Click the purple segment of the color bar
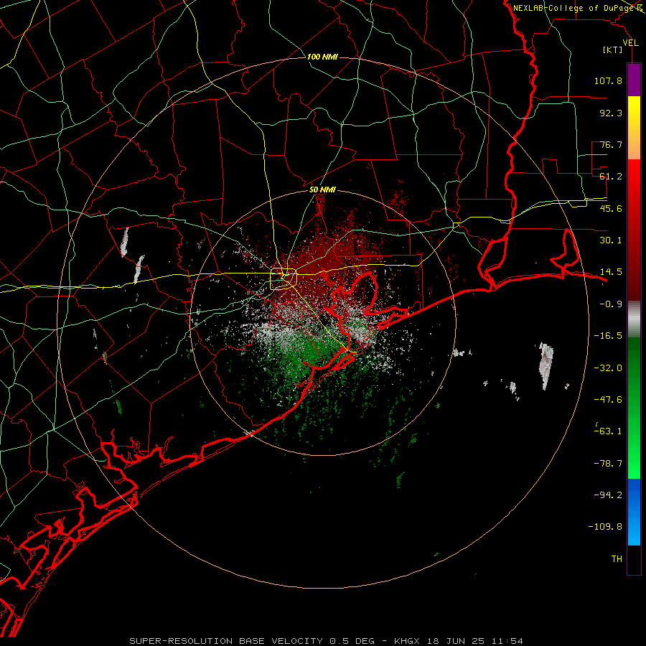646x646 pixels. (x=634, y=80)
